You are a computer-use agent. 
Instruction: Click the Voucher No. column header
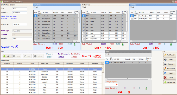point(70,64)
